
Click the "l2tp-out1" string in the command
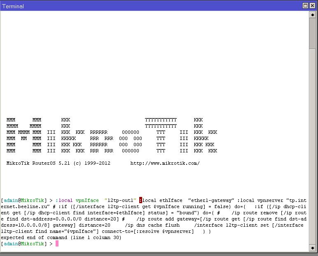(120, 200)
